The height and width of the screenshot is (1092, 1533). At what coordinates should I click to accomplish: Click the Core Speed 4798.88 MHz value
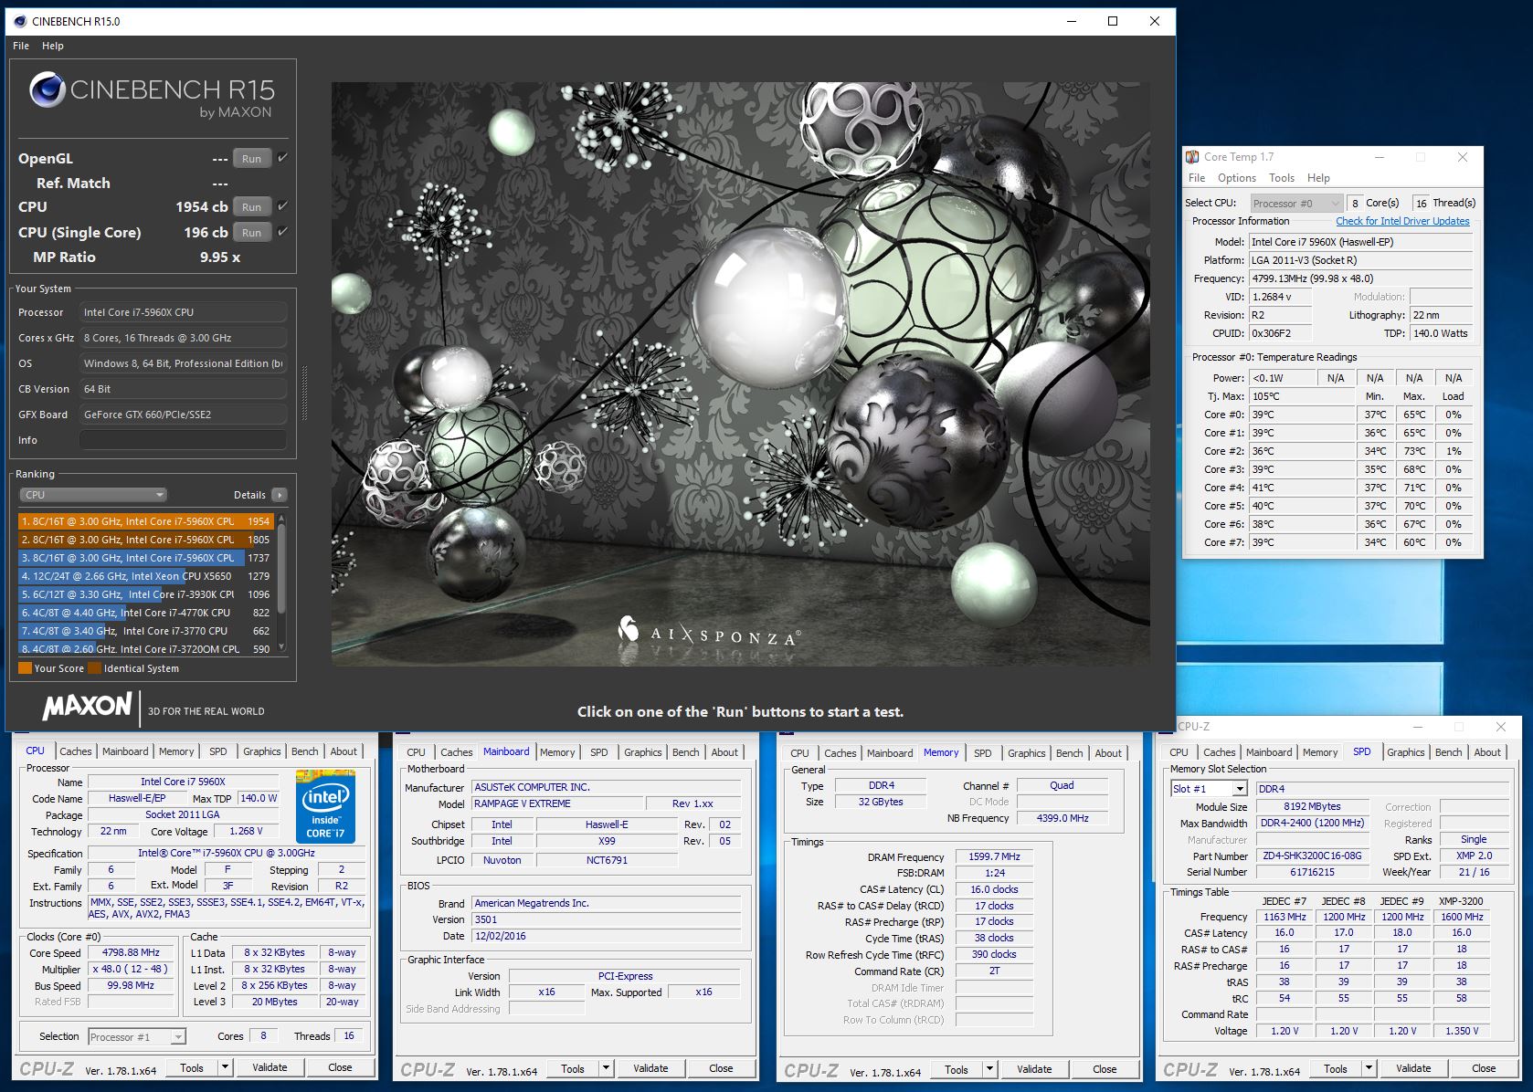click(x=131, y=952)
